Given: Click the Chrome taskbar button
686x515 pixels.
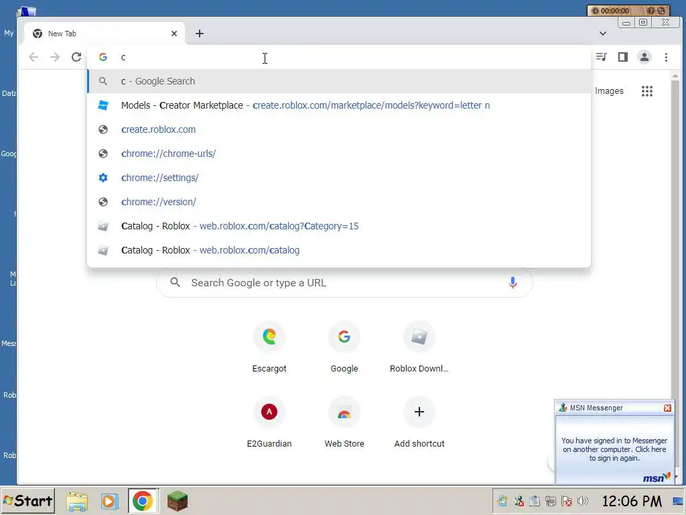Looking at the screenshot, I should 143,500.
